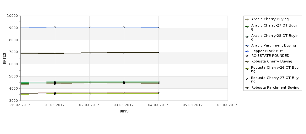Click Arabic Parchment data point on 04-03-2017
Viewport: 306px width, 134px height.
coord(158,27)
